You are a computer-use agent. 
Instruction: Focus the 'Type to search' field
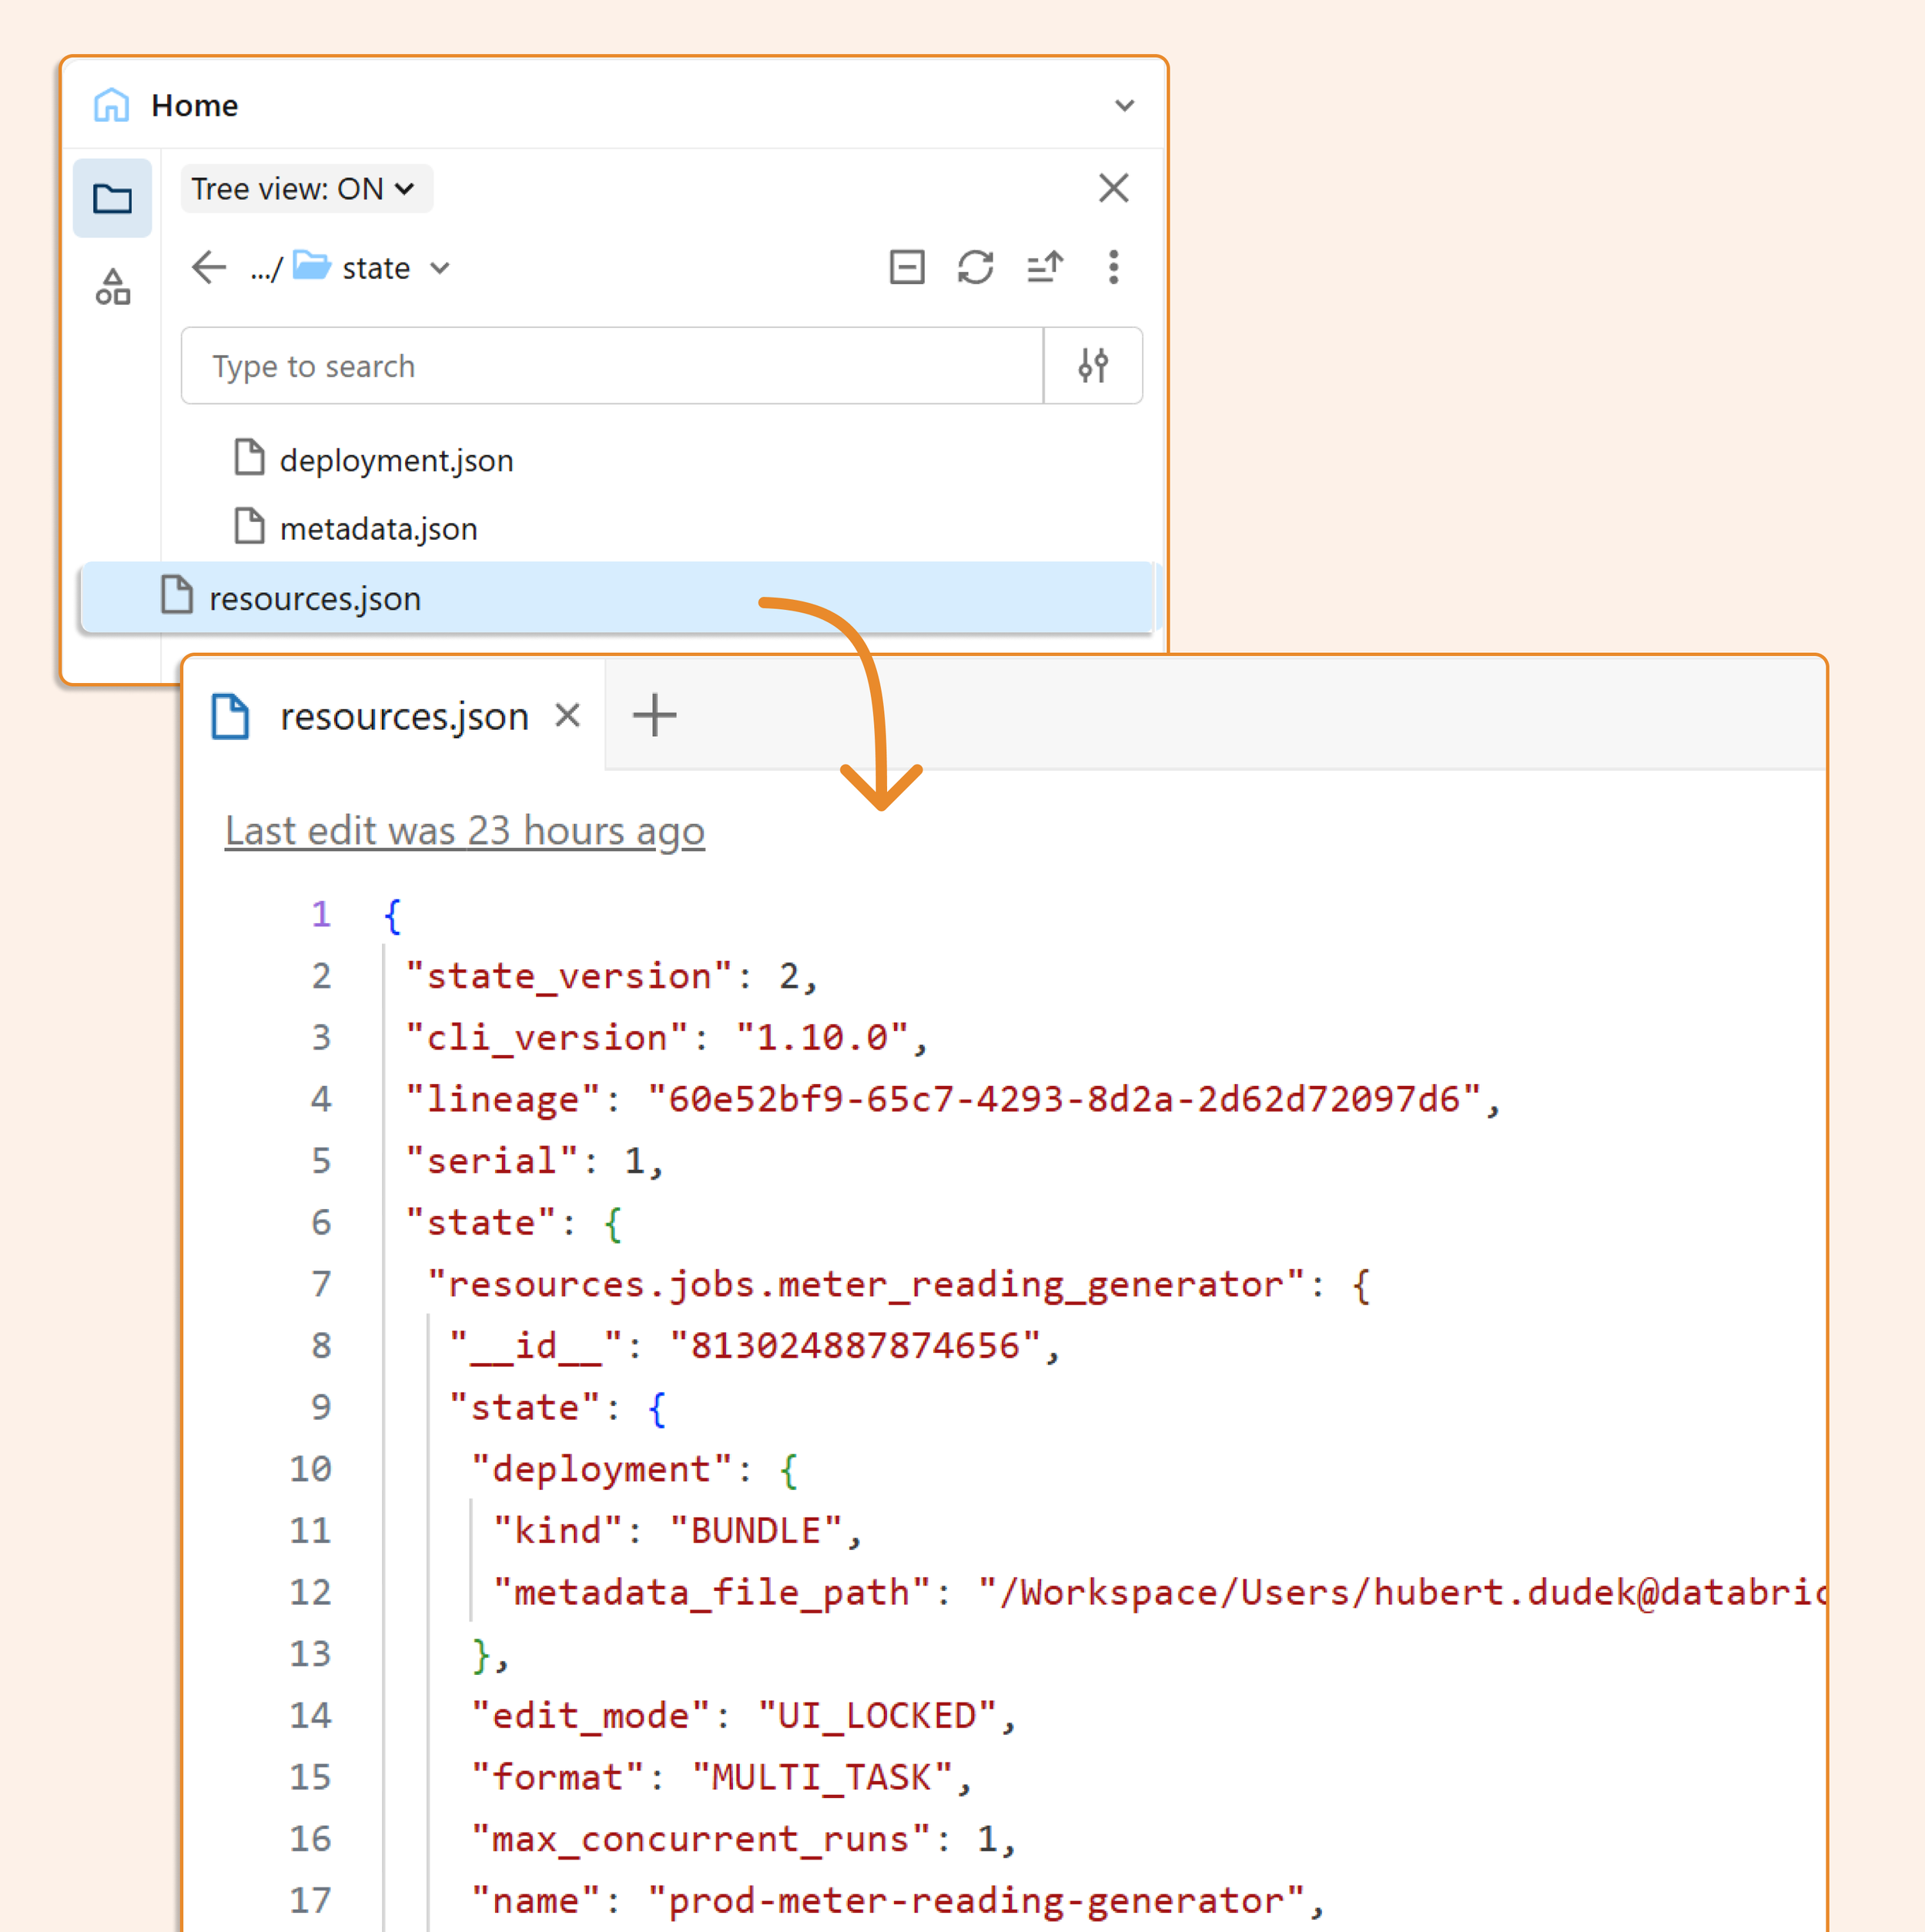pyautogui.click(x=612, y=366)
